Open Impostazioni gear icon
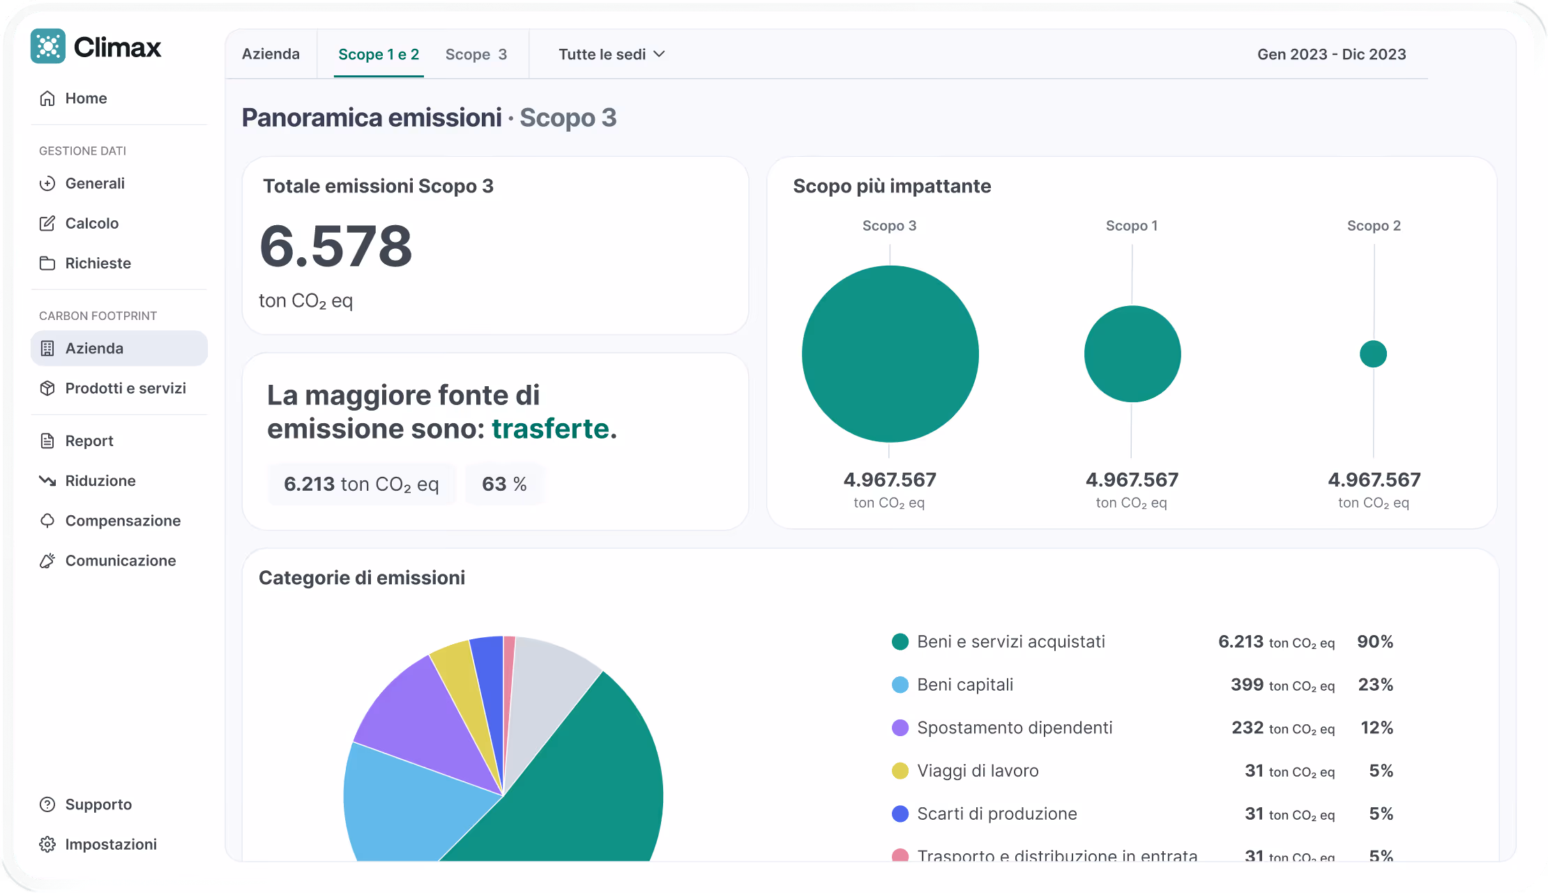This screenshot has width=1548, height=893. [x=47, y=844]
